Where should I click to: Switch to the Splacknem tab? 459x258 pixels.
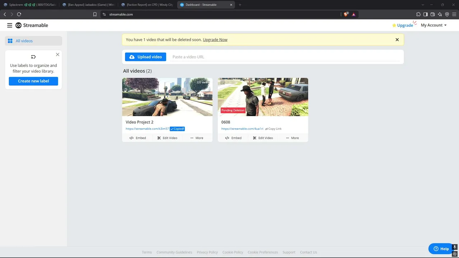tap(29, 5)
